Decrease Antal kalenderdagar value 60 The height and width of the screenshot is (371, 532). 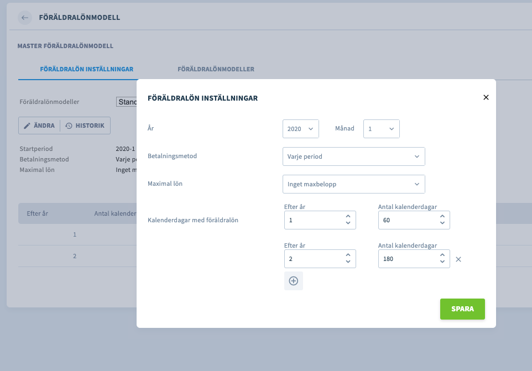[x=442, y=223]
